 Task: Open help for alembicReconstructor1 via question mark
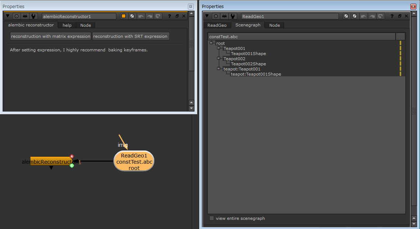(169, 16)
